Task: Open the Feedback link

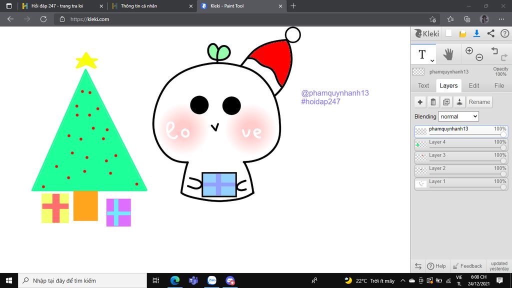Action: tap(467, 266)
